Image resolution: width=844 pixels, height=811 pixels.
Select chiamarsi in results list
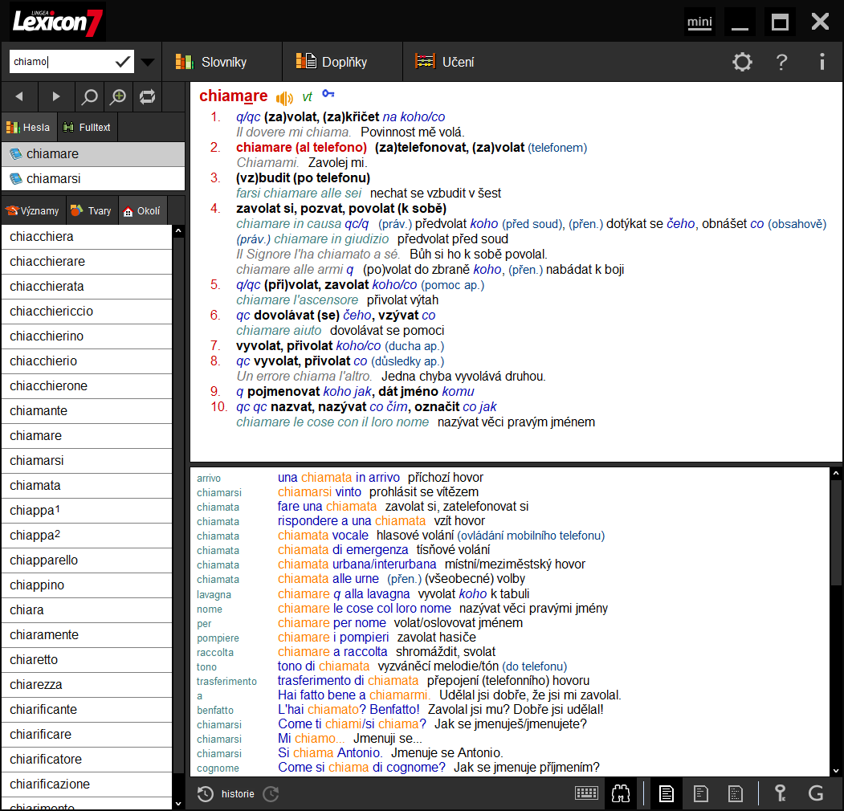[93, 179]
